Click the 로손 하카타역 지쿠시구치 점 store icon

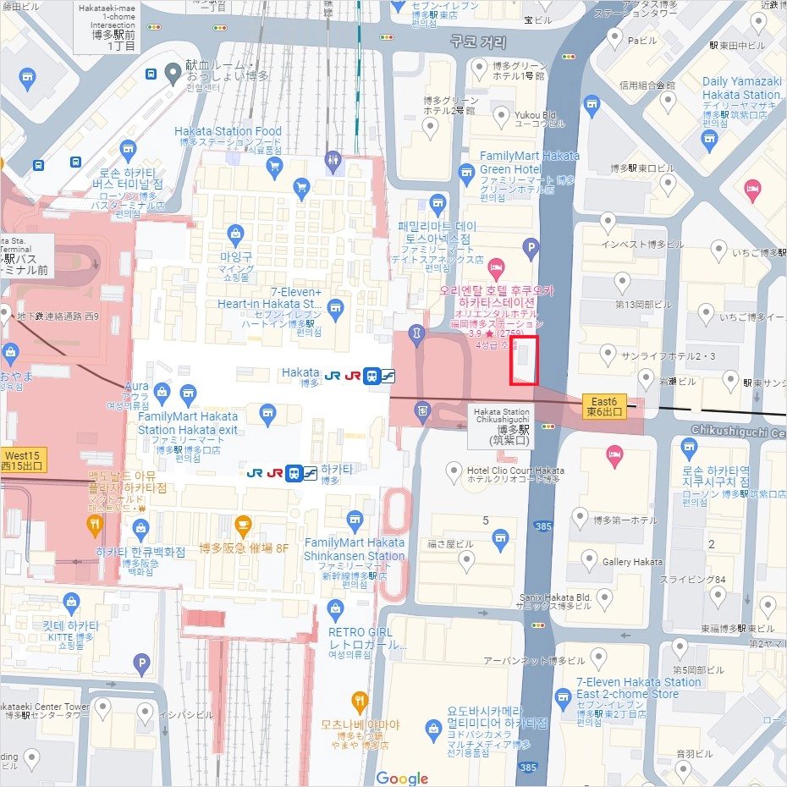click(689, 447)
